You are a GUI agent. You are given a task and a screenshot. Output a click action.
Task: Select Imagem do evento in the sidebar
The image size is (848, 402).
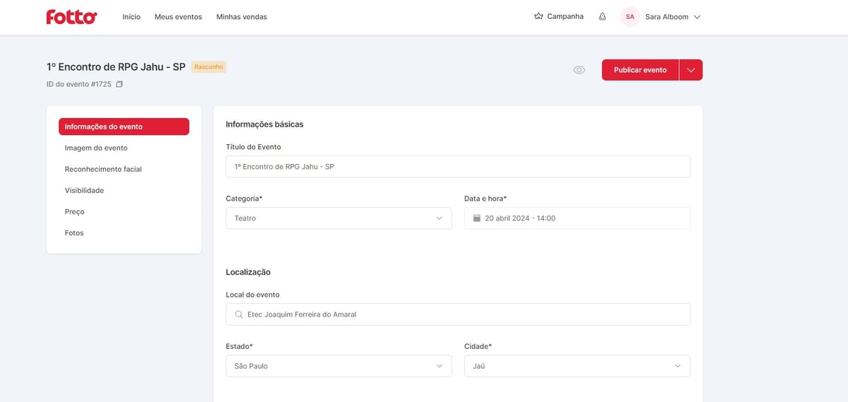coord(96,148)
